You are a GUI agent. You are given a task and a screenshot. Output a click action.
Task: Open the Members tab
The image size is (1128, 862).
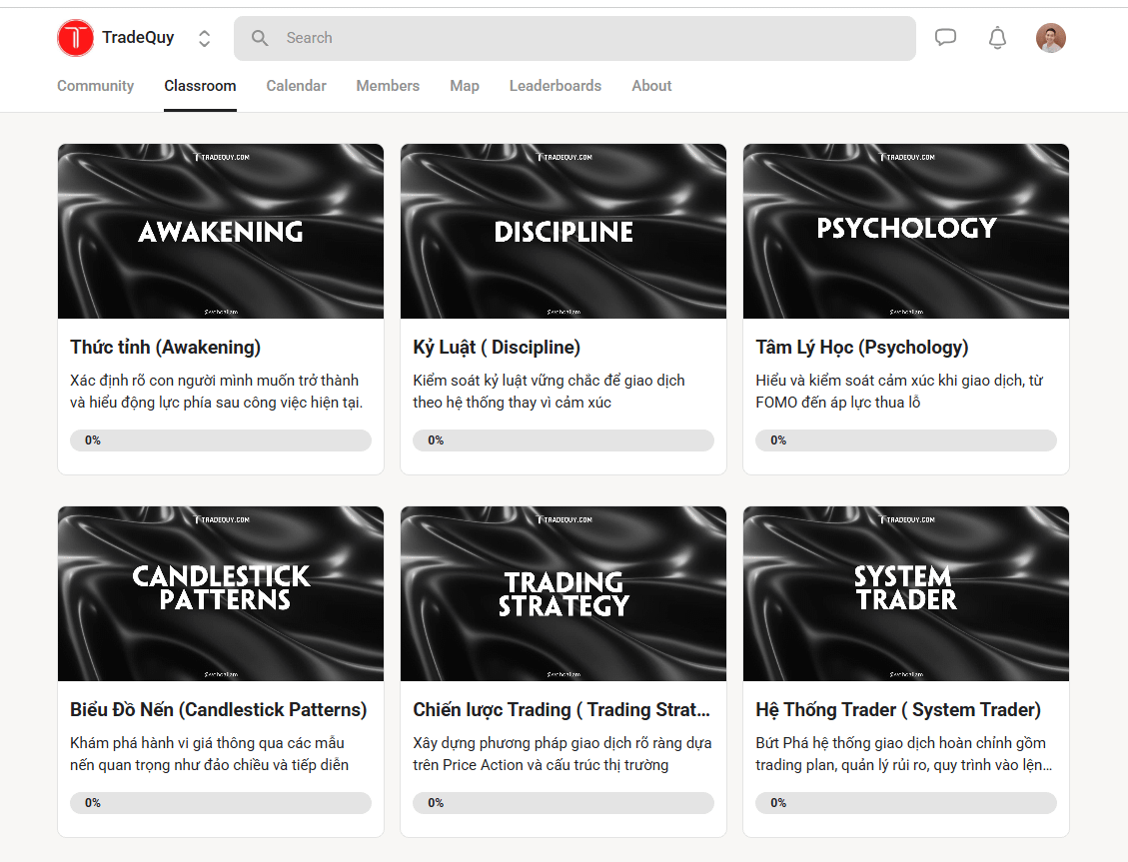[388, 86]
